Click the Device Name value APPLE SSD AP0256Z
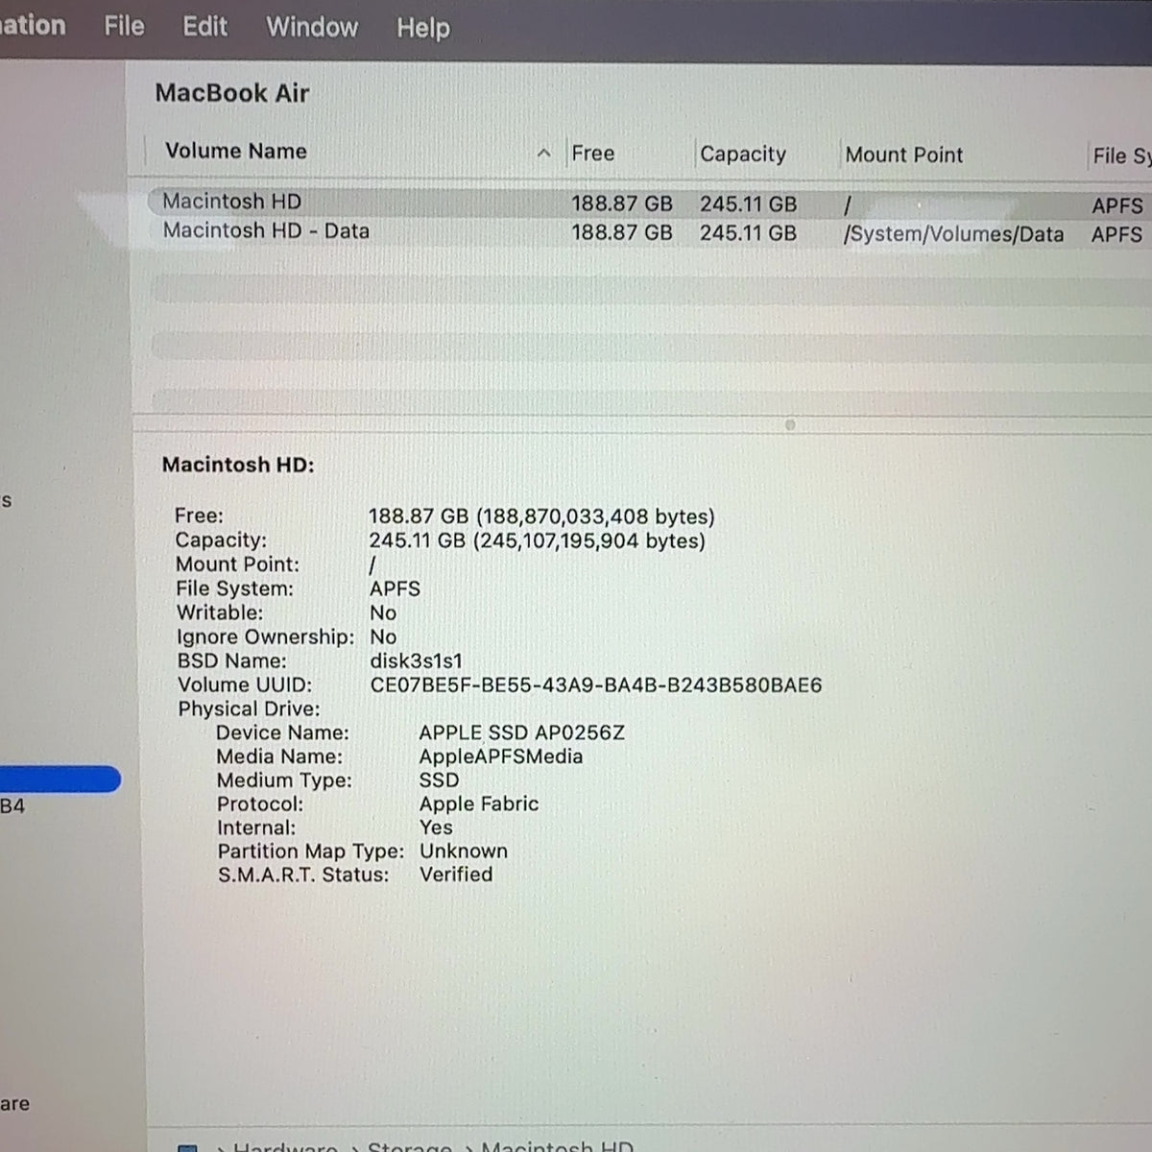Image resolution: width=1152 pixels, height=1152 pixels. click(521, 732)
